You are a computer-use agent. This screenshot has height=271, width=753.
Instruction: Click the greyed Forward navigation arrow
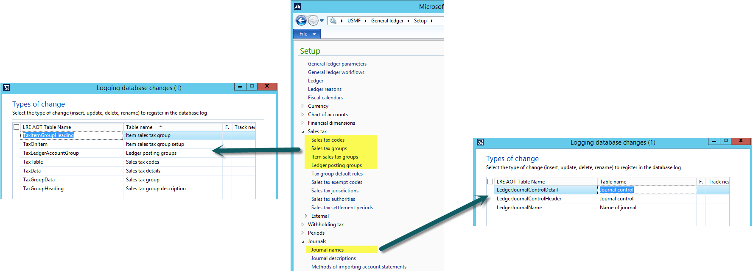tap(313, 20)
